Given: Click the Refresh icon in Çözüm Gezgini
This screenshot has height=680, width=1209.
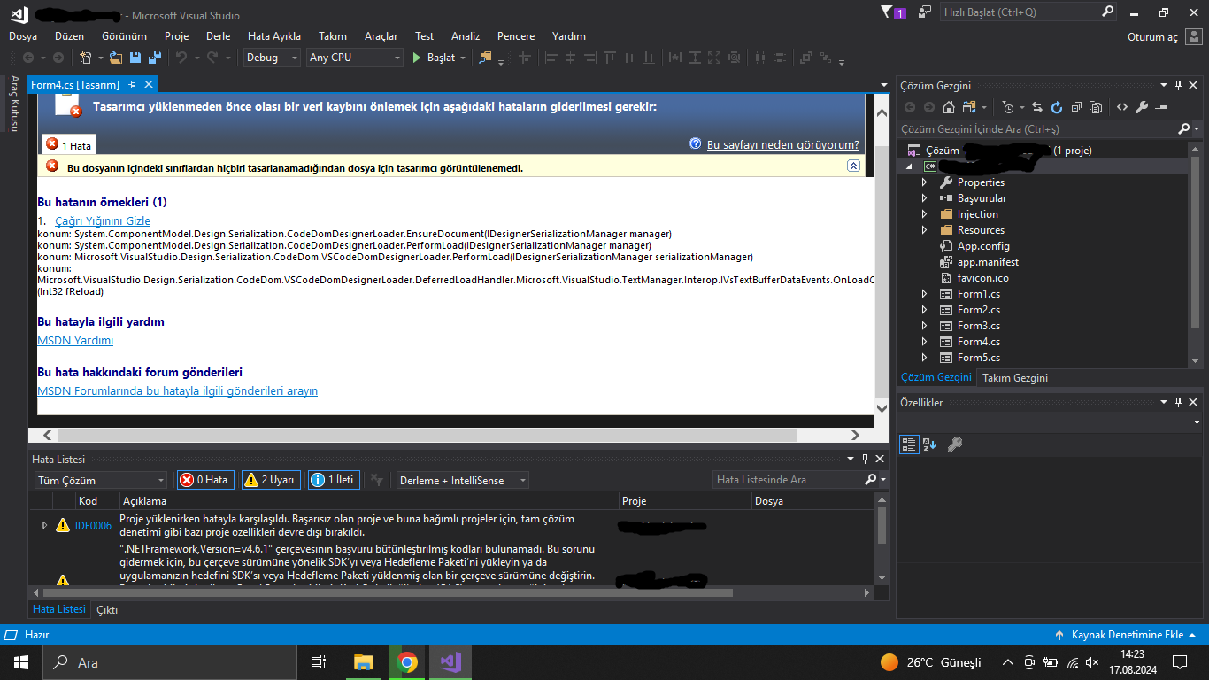Looking at the screenshot, I should pos(1057,107).
